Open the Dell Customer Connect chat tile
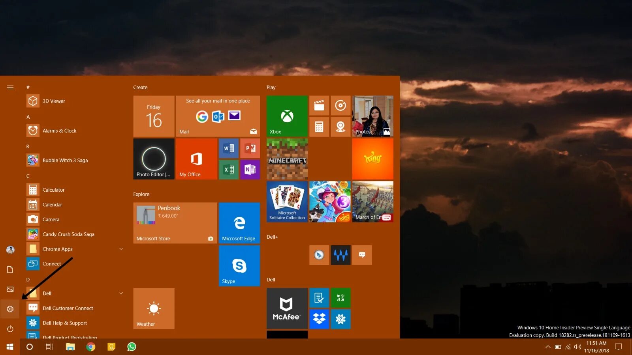This screenshot has width=632, height=355. tap(362, 255)
